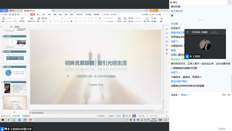The image size is (232, 131).
Task: Click the Find magnifier icon
Action: [152, 18]
